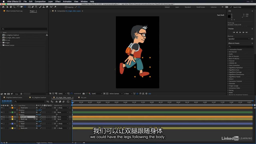Switch to the Standard workspace
This screenshot has height=144, width=256.
(187, 7)
